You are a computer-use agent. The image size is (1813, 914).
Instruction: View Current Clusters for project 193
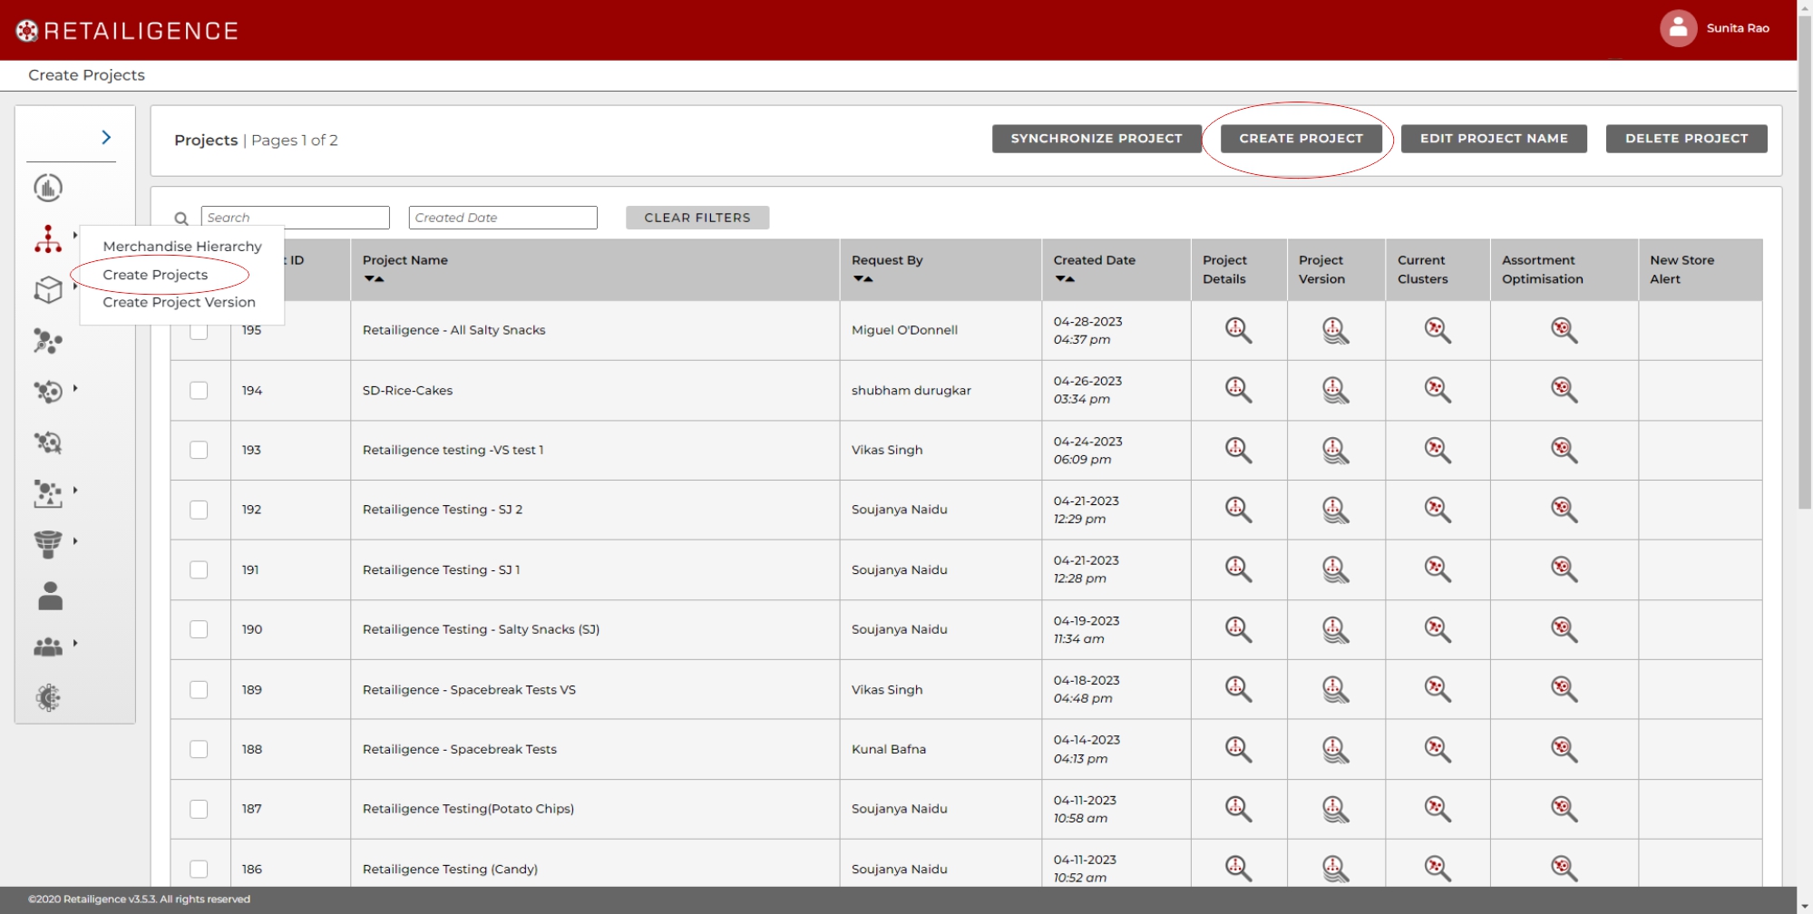click(x=1437, y=450)
